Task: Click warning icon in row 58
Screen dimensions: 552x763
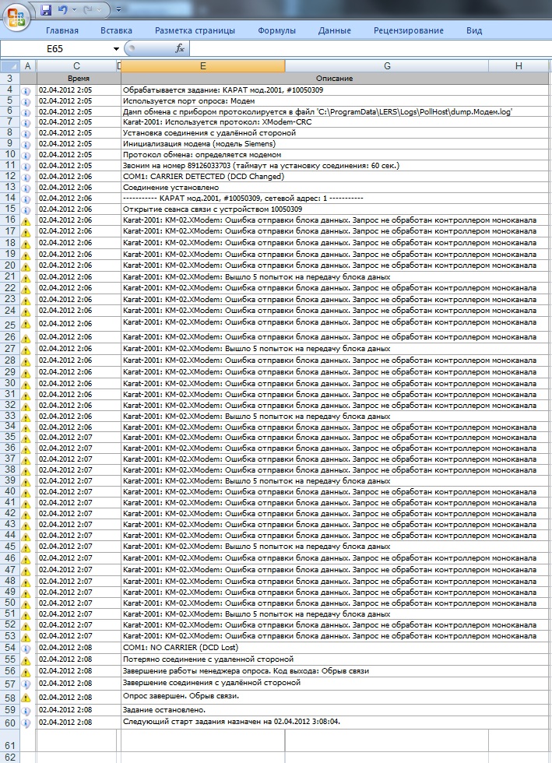Action: pyautogui.click(x=26, y=698)
